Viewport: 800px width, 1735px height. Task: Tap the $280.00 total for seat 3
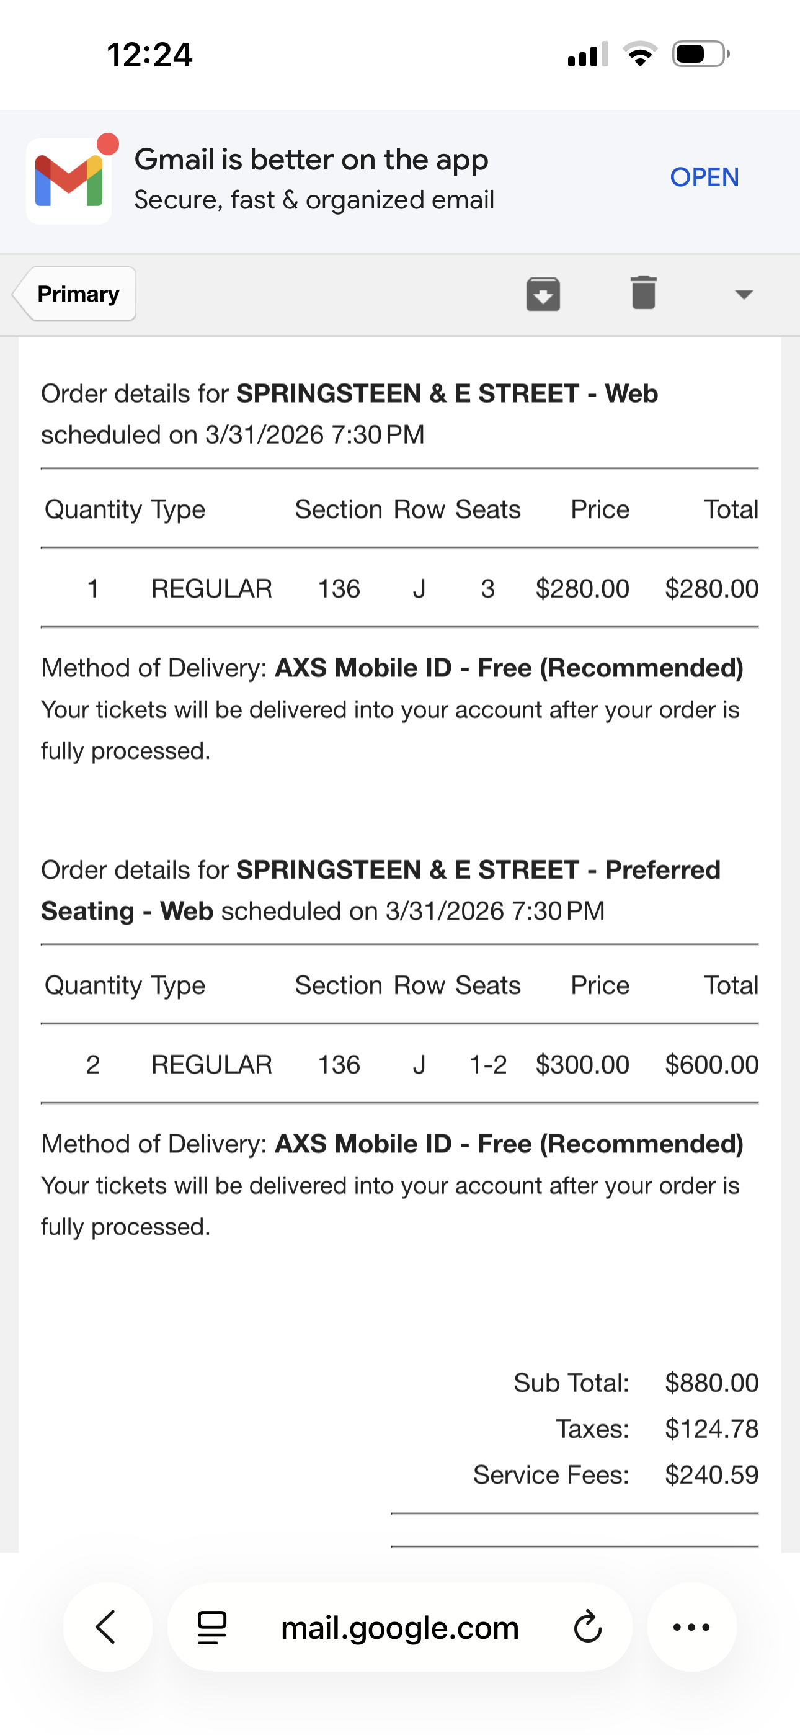click(x=711, y=589)
